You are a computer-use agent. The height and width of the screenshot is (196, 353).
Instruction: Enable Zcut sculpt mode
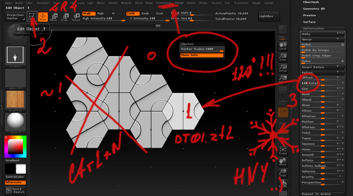(160, 14)
